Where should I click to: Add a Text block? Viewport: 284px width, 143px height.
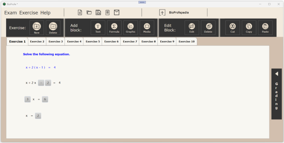pyautogui.click(x=98, y=28)
